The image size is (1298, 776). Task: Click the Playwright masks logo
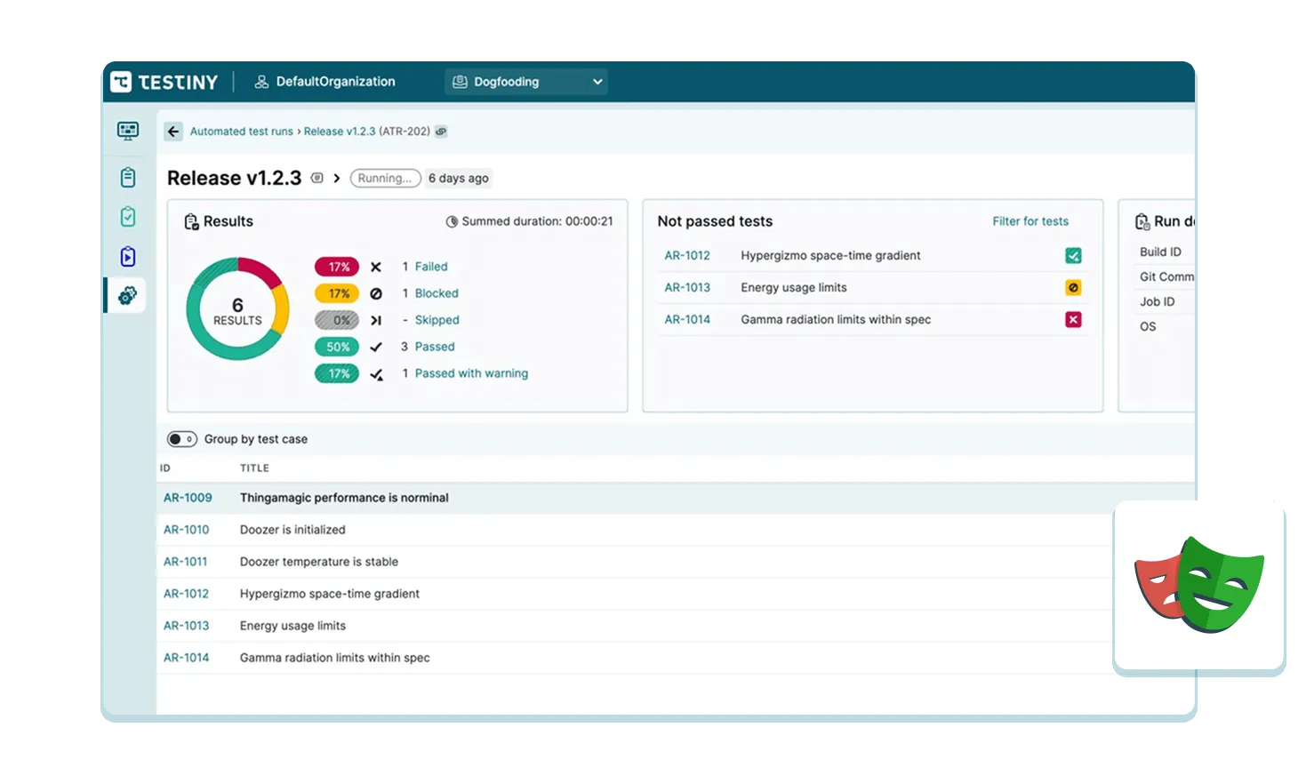coord(1199,584)
